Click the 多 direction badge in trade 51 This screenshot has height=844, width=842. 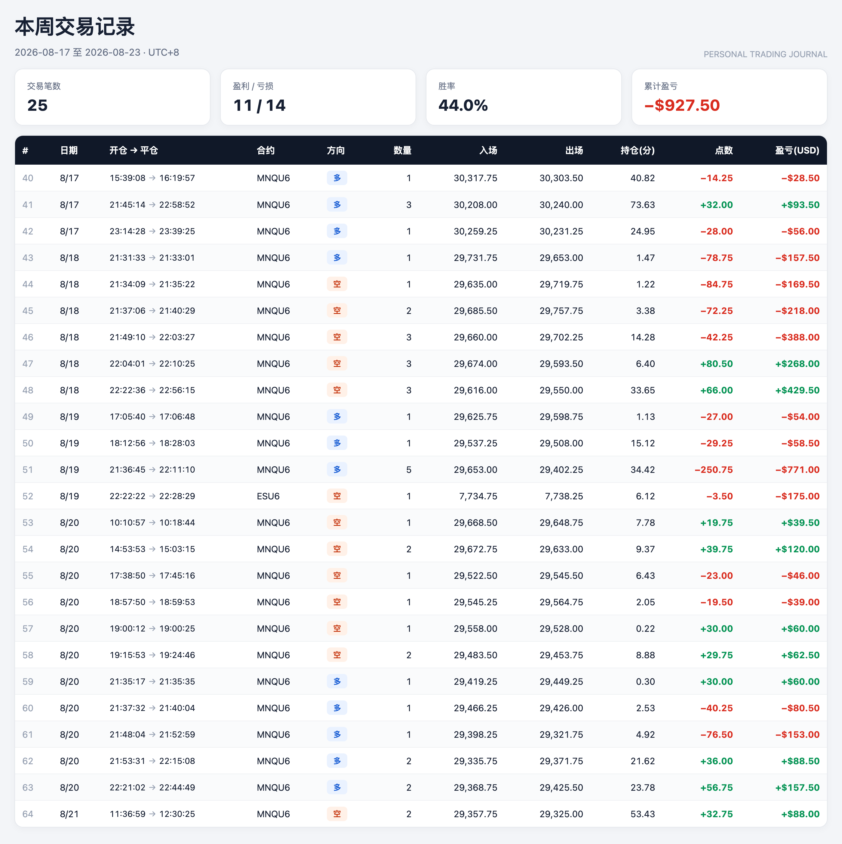pos(337,469)
